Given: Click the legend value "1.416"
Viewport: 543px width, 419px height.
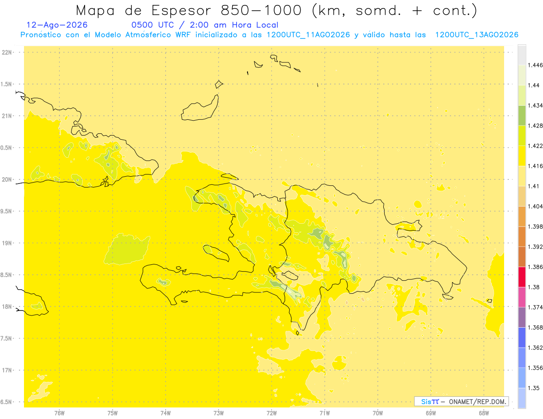Looking at the screenshot, I should tap(535, 166).
